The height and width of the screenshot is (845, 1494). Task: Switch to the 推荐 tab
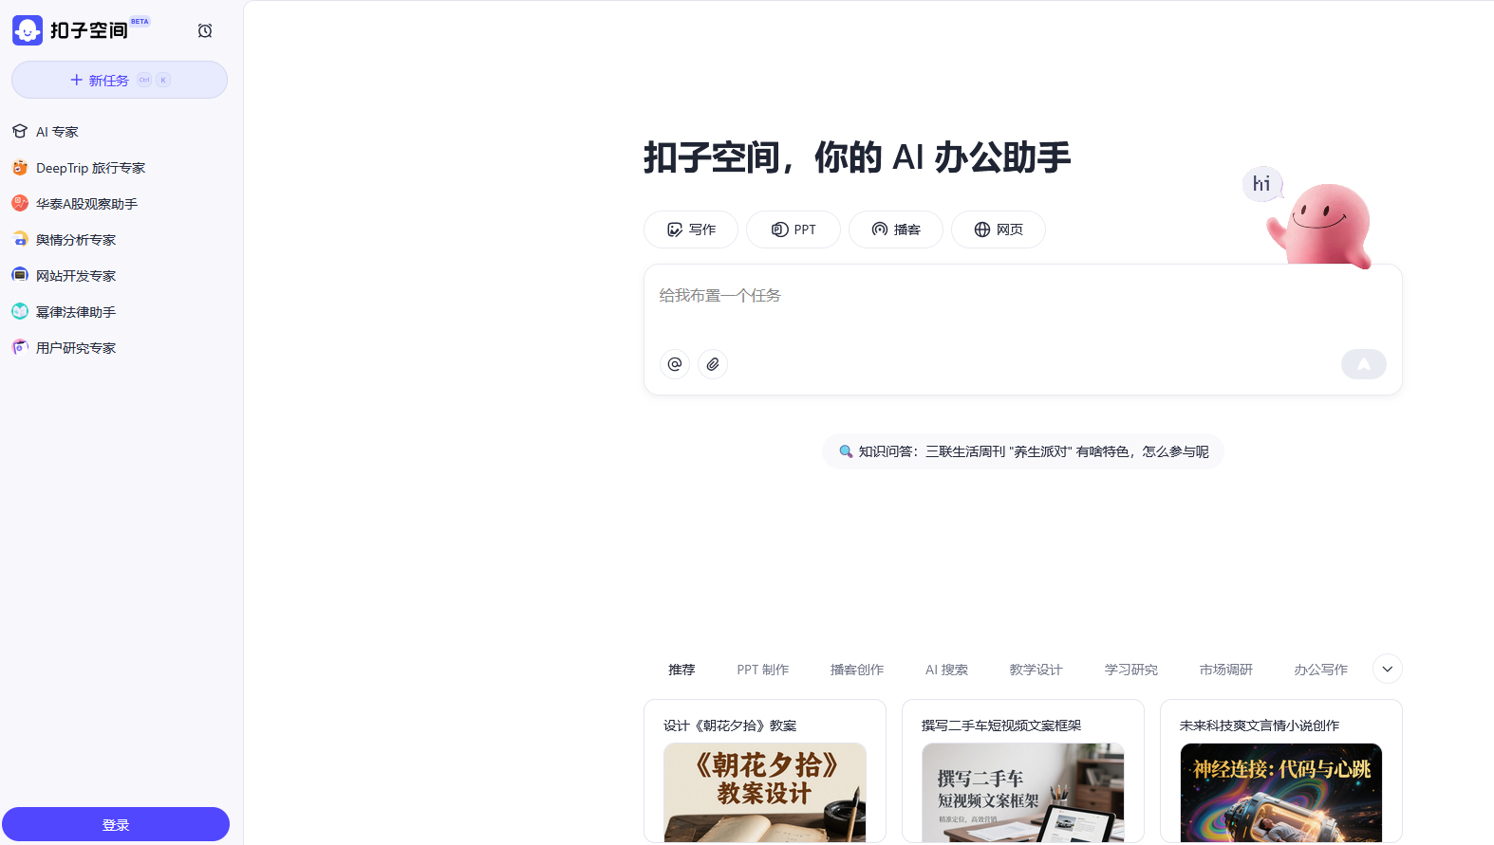pos(682,670)
